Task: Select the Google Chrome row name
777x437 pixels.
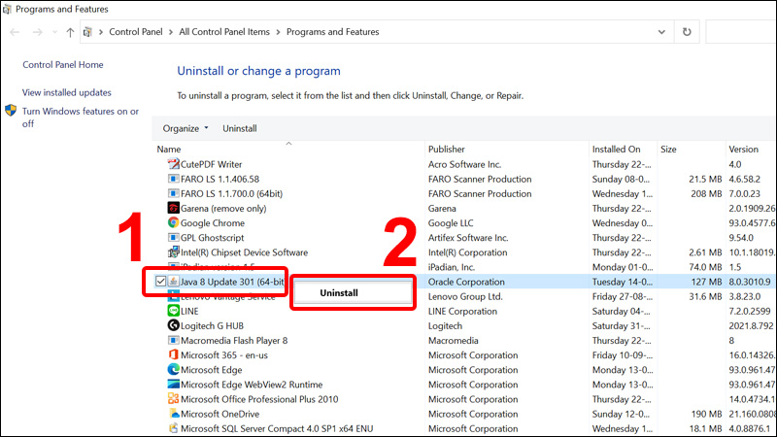Action: coord(213,223)
